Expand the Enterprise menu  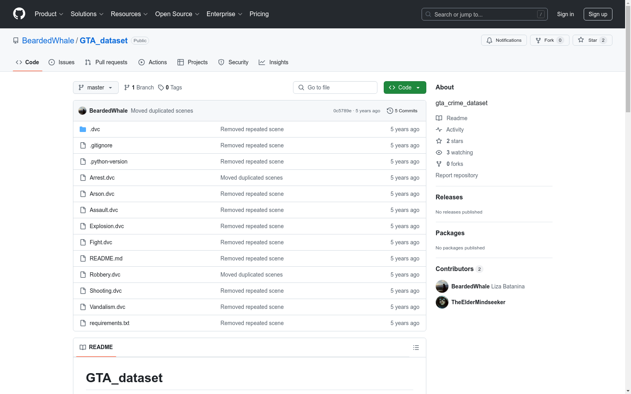[224, 14]
